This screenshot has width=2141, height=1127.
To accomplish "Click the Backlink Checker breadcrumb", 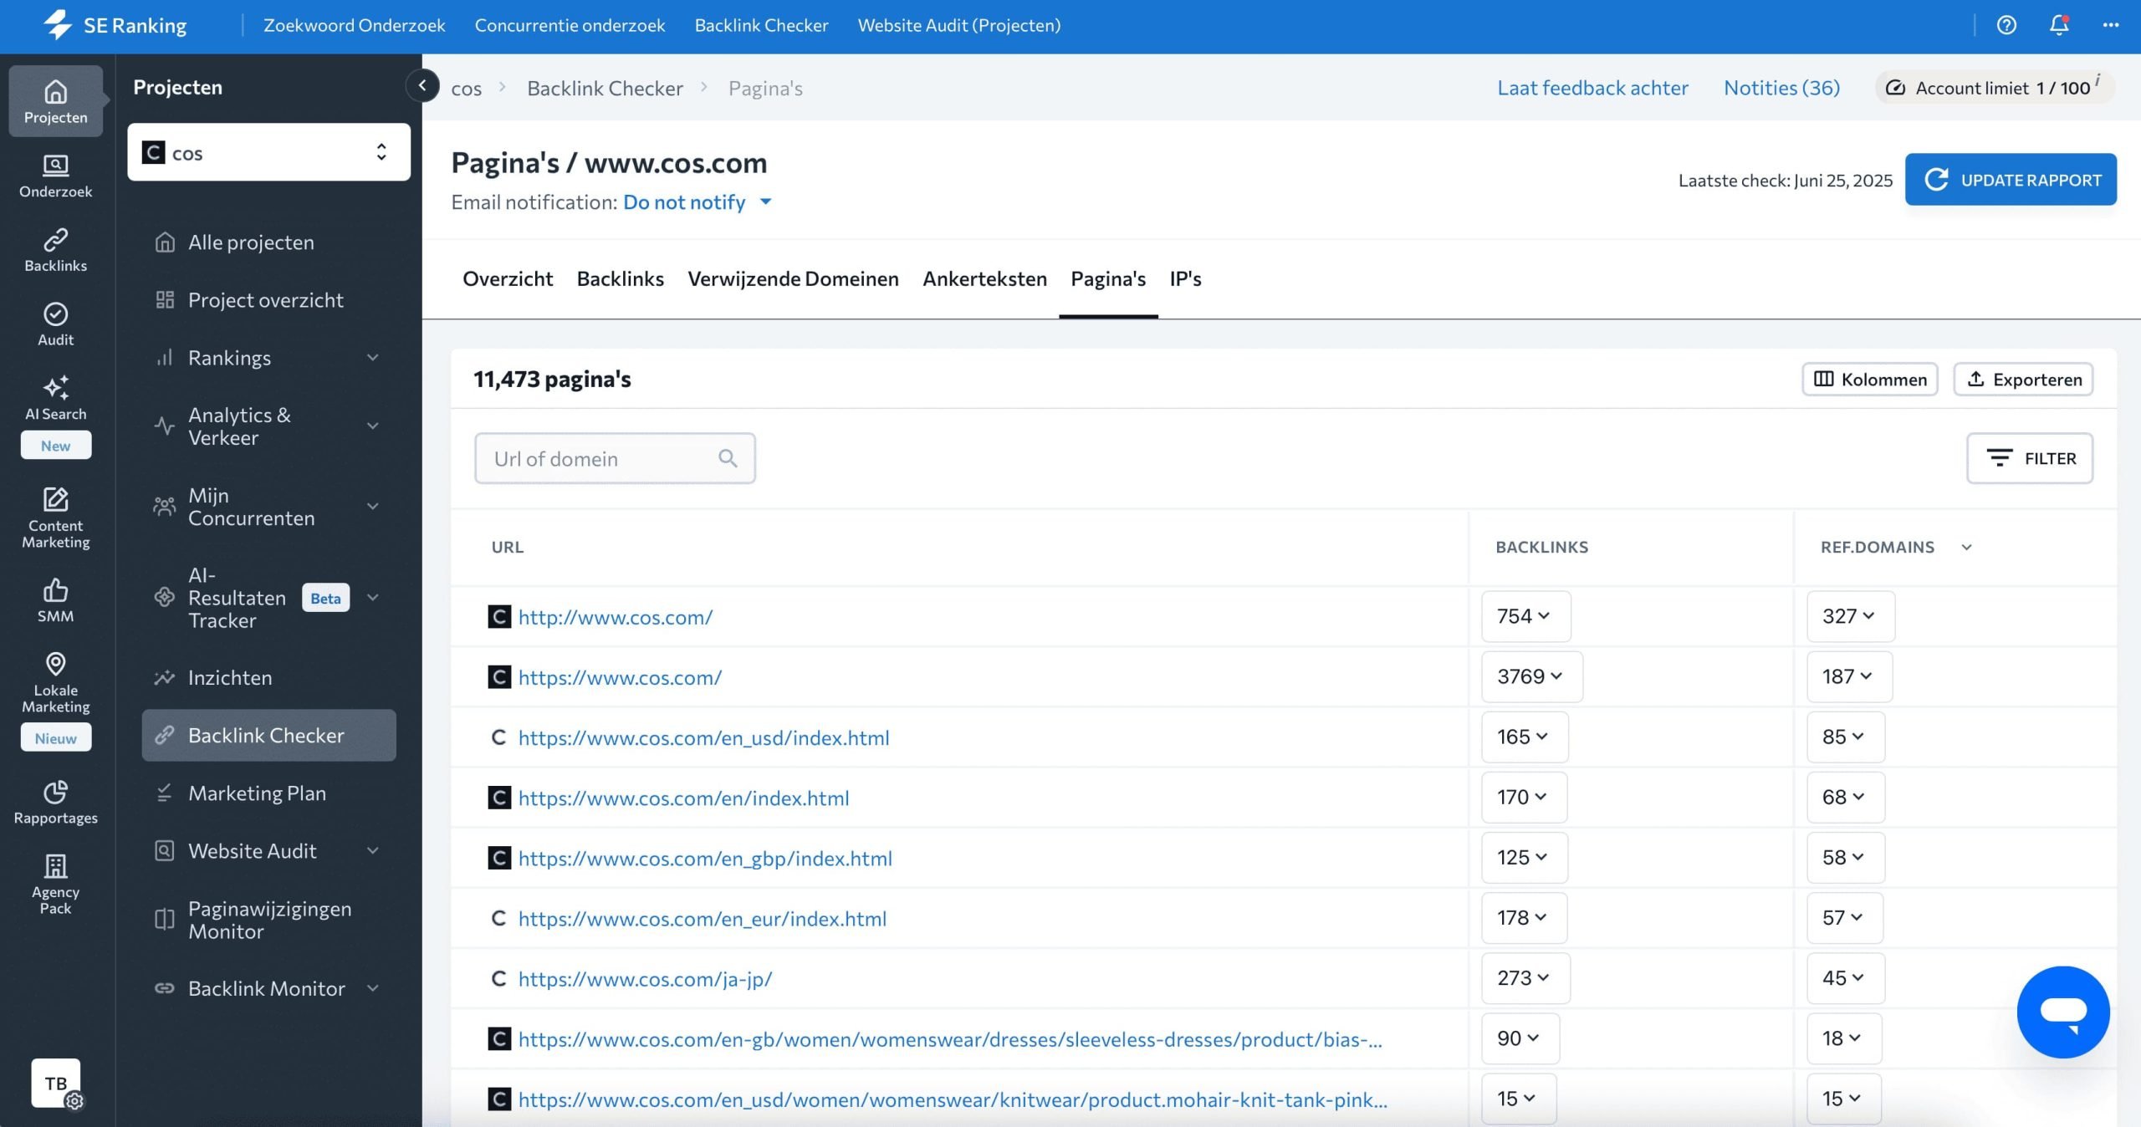I will (605, 88).
